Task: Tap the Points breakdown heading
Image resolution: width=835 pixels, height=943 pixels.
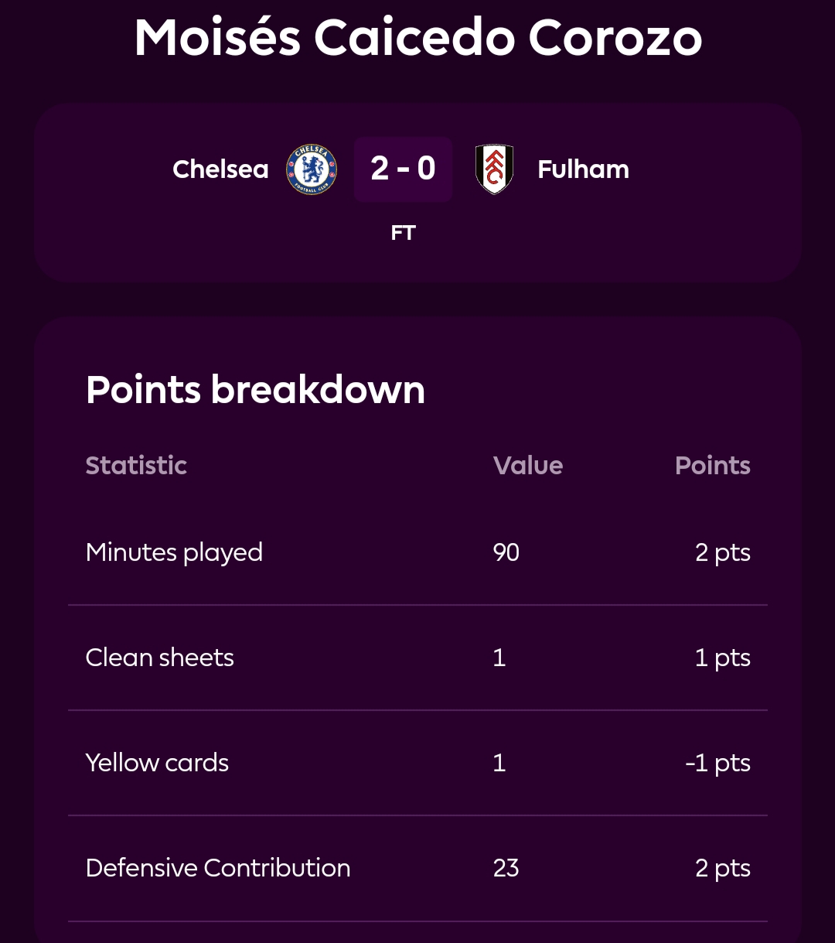Action: point(256,389)
